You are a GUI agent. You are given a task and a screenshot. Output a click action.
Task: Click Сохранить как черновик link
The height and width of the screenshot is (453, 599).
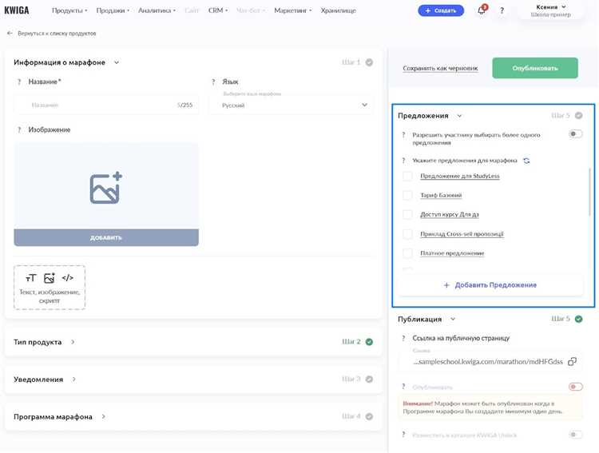click(x=440, y=69)
